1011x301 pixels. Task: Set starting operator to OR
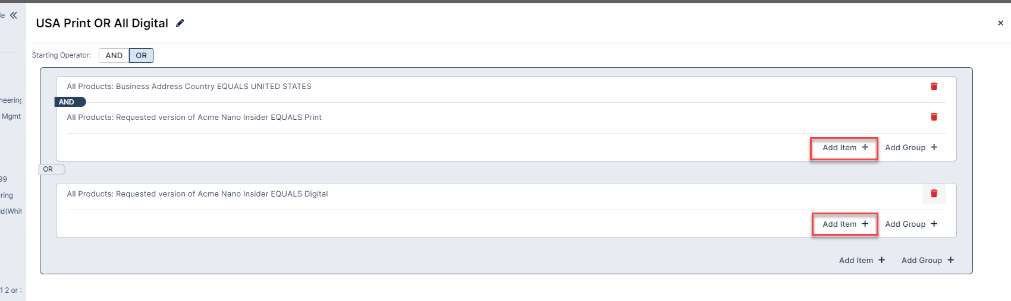(x=141, y=56)
